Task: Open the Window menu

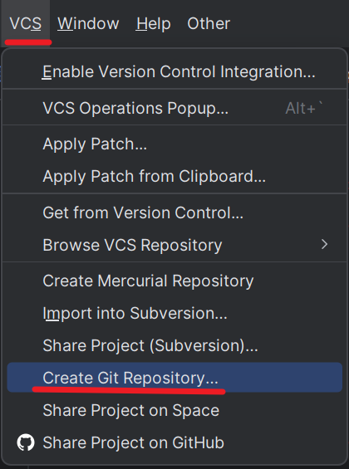Action: [x=88, y=23]
